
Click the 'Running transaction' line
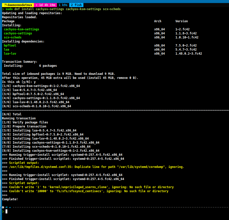pyautogui.click(x=19, y=118)
